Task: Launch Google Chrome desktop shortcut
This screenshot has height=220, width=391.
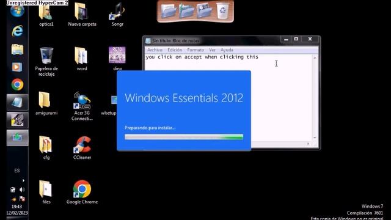Action: [x=82, y=192]
